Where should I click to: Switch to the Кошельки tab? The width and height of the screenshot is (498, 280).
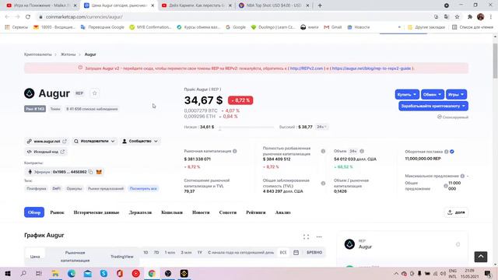pos(172,212)
